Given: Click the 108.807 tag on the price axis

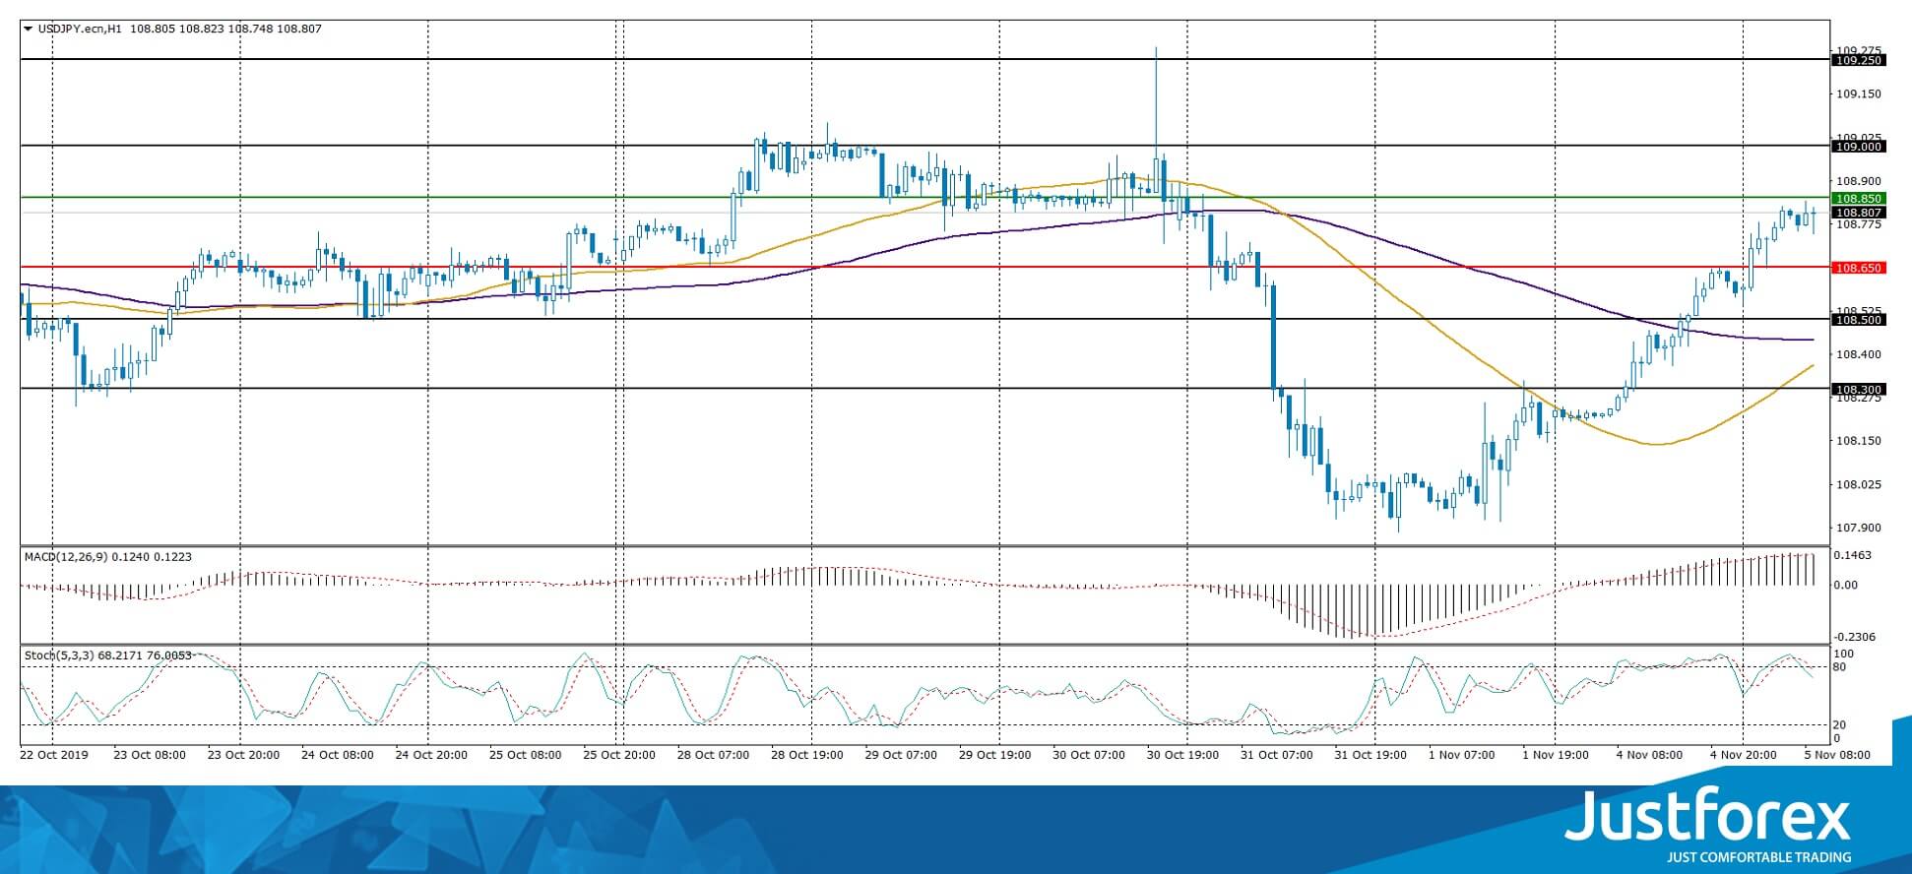Looking at the screenshot, I should tap(1857, 213).
